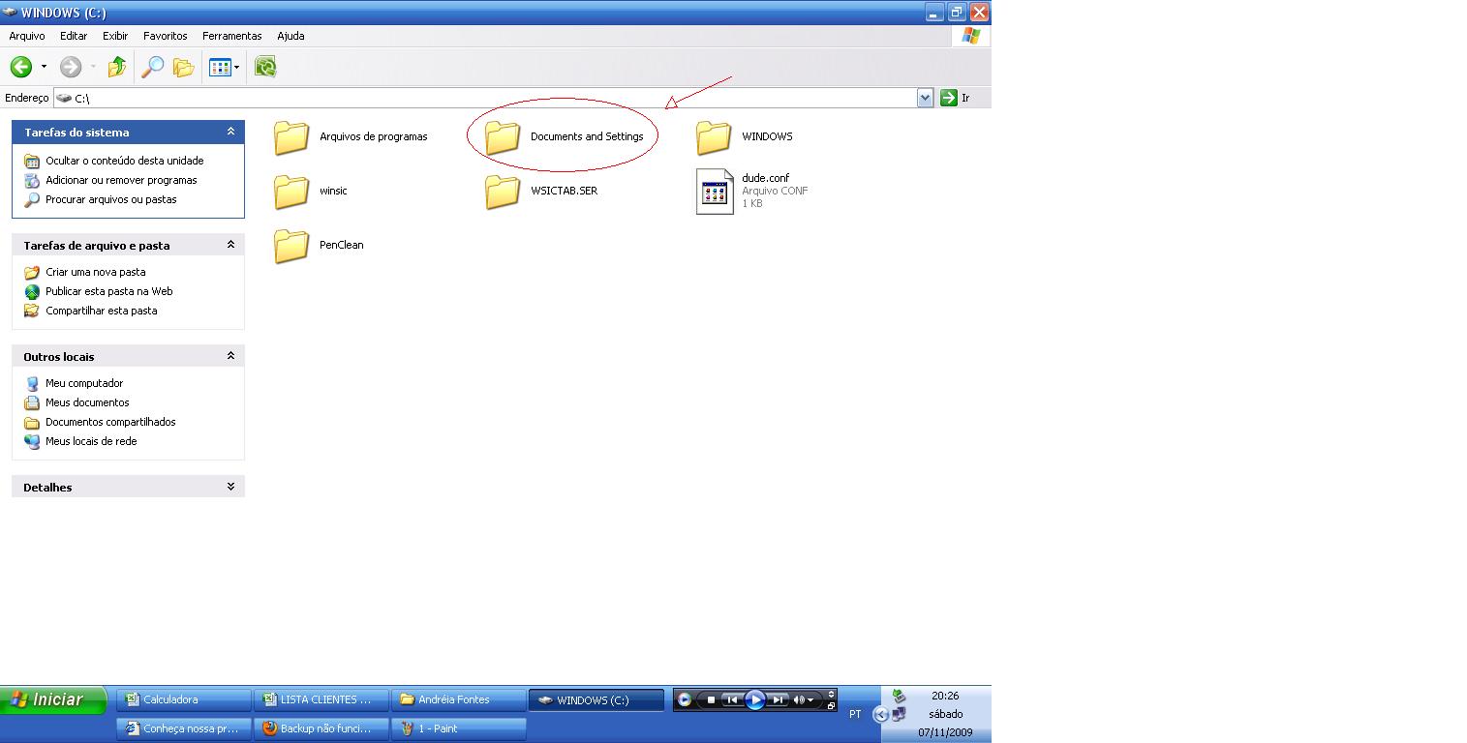Collapse the Tarefas do sistema panel
The height and width of the screenshot is (743, 1467).
[x=230, y=132]
